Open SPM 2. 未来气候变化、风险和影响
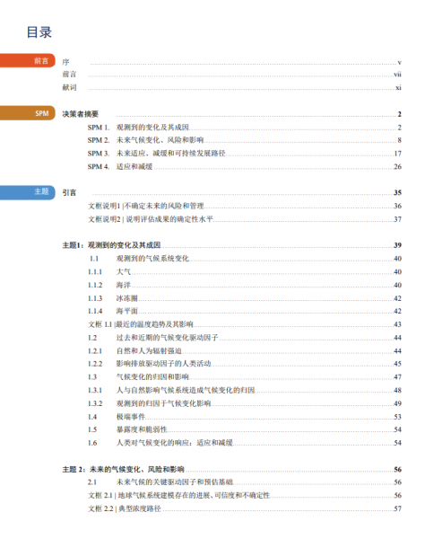 click(x=244, y=140)
